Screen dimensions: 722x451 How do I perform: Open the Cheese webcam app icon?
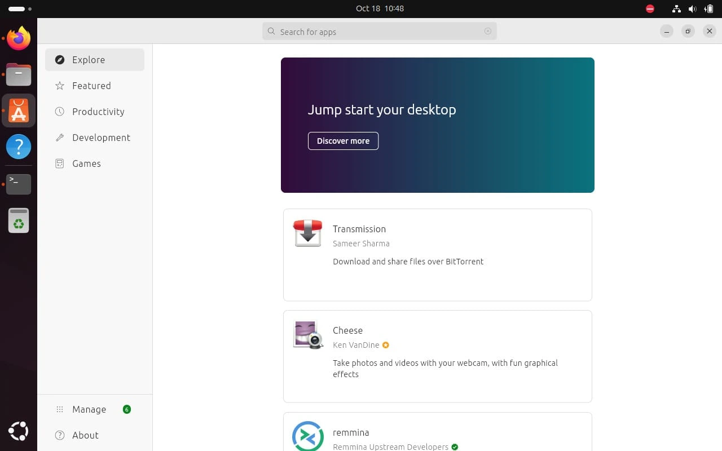coord(307,335)
